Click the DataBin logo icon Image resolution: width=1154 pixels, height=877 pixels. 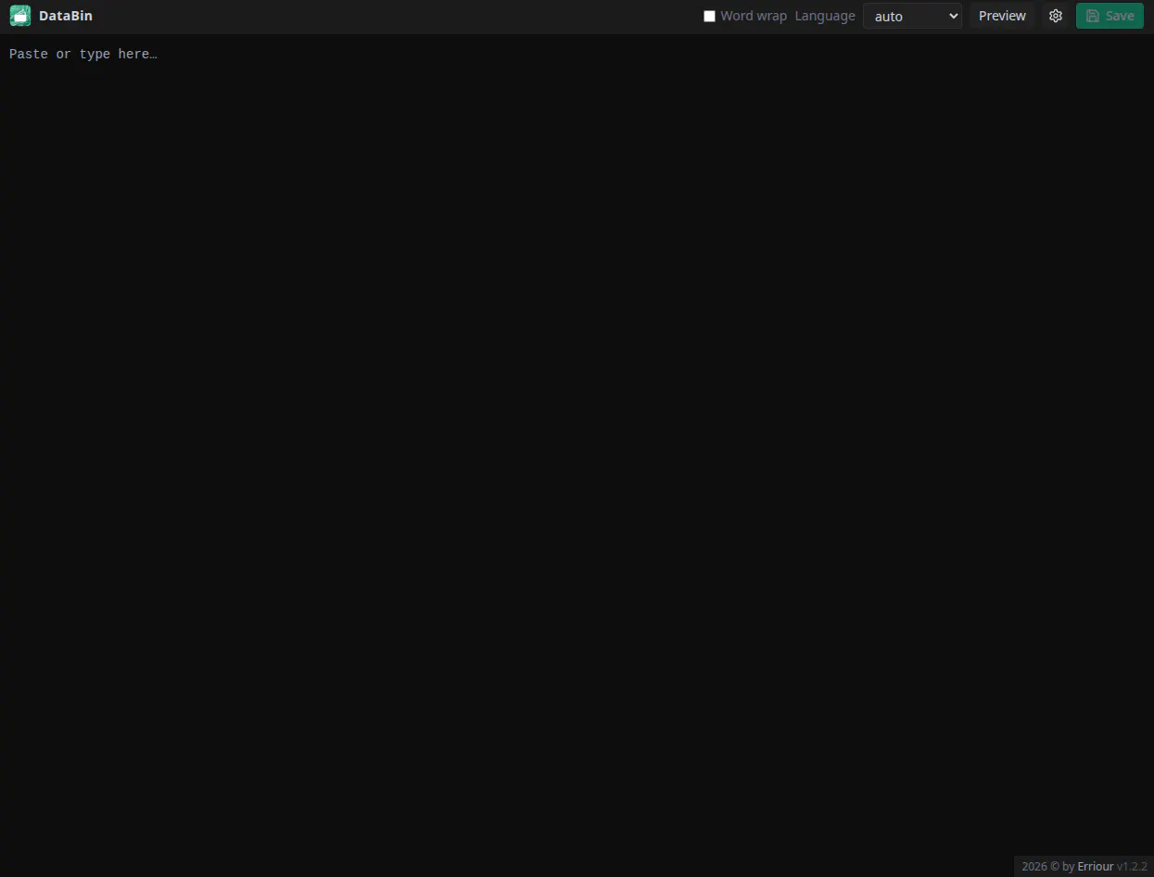click(20, 16)
